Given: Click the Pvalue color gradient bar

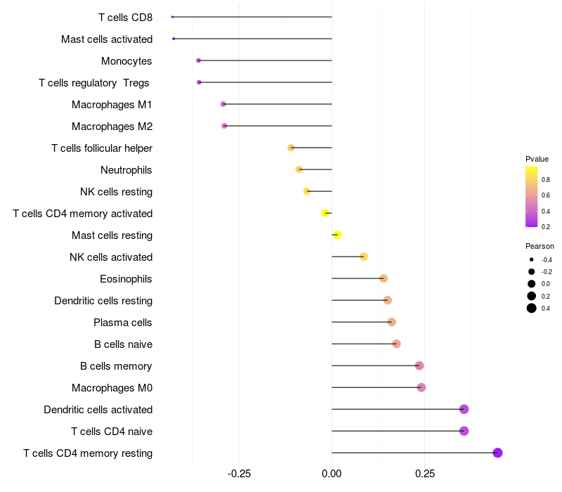Looking at the screenshot, I should (532, 197).
